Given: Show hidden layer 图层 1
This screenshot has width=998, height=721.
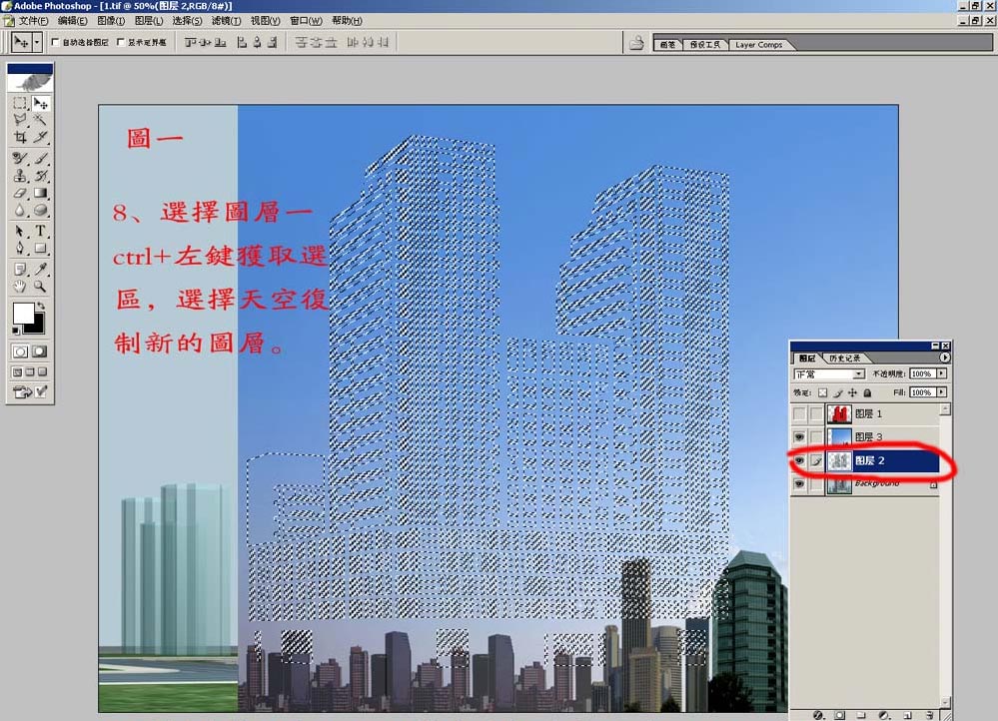Looking at the screenshot, I should 799,413.
